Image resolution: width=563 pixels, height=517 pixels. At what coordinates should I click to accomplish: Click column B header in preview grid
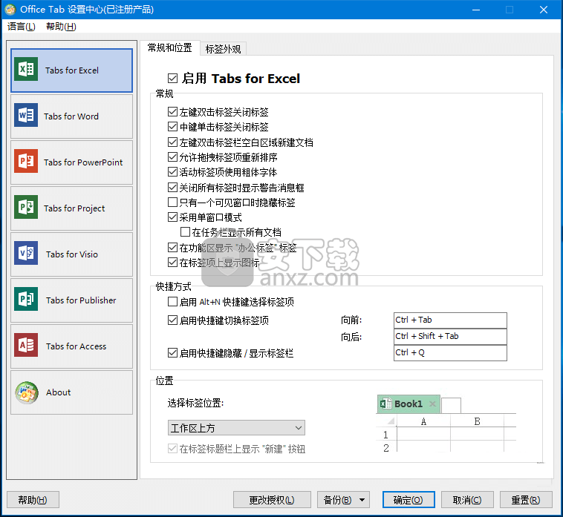477,421
